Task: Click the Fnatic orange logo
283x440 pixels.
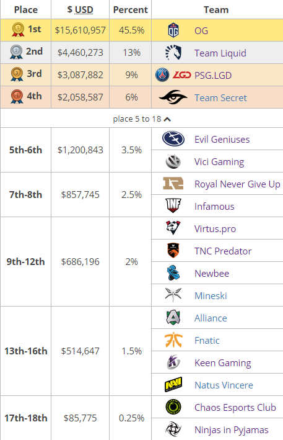Action: coord(173,340)
